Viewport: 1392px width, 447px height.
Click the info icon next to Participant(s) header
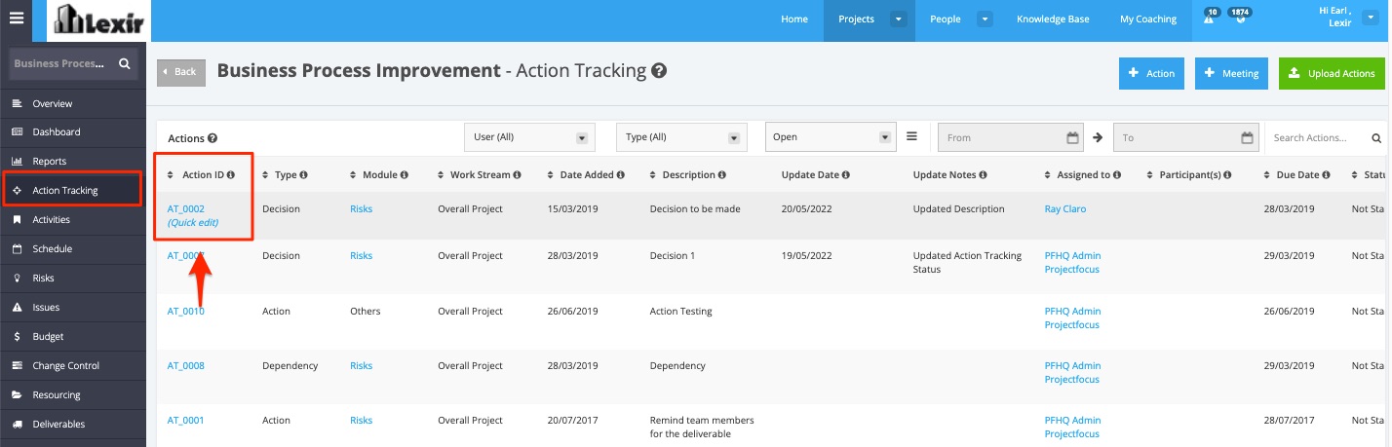click(x=1229, y=175)
